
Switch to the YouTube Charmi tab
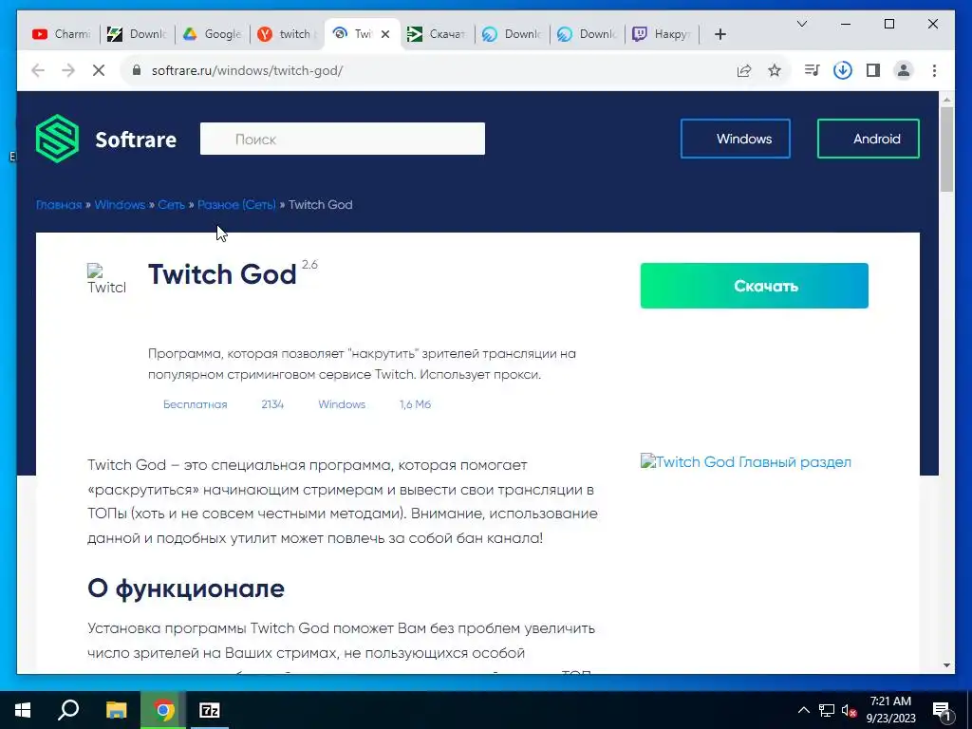click(62, 34)
